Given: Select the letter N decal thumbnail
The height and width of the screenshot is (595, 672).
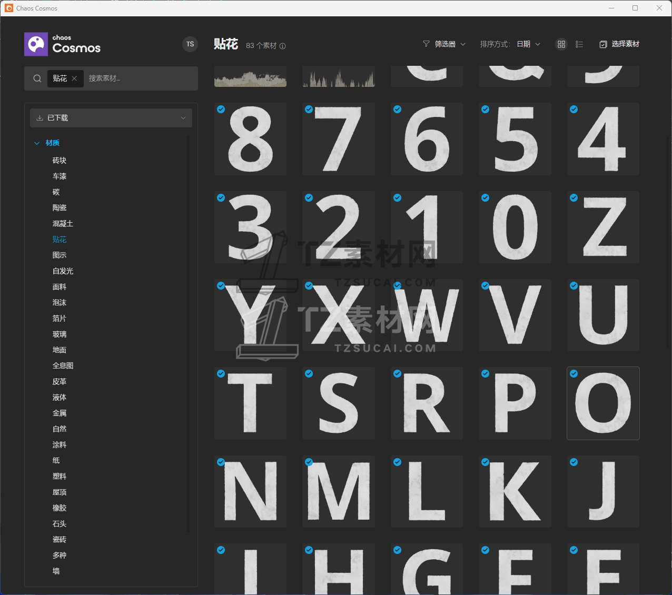Looking at the screenshot, I should pyautogui.click(x=250, y=492).
